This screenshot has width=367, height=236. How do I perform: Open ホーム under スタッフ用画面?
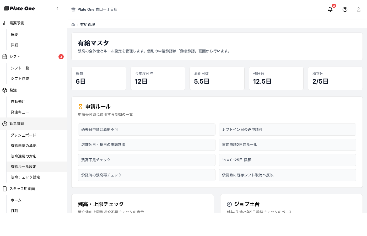click(37, 200)
